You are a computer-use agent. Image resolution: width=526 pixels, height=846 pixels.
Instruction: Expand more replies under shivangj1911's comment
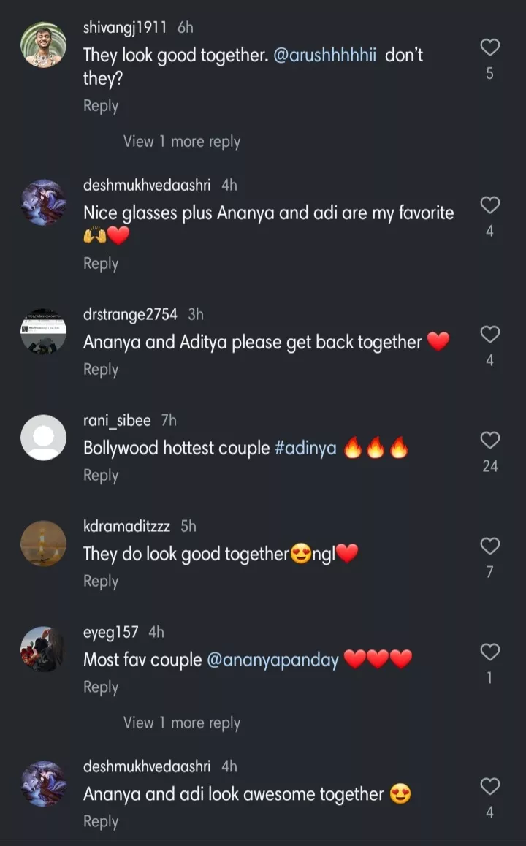181,142
